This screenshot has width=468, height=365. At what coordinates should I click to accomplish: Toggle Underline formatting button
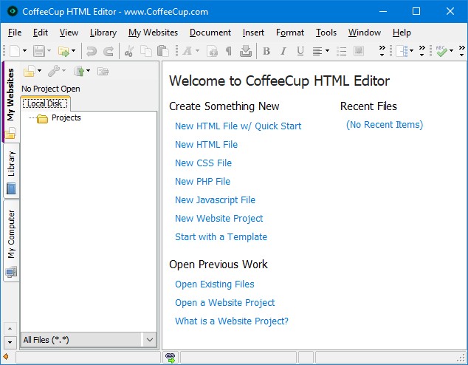click(x=300, y=51)
